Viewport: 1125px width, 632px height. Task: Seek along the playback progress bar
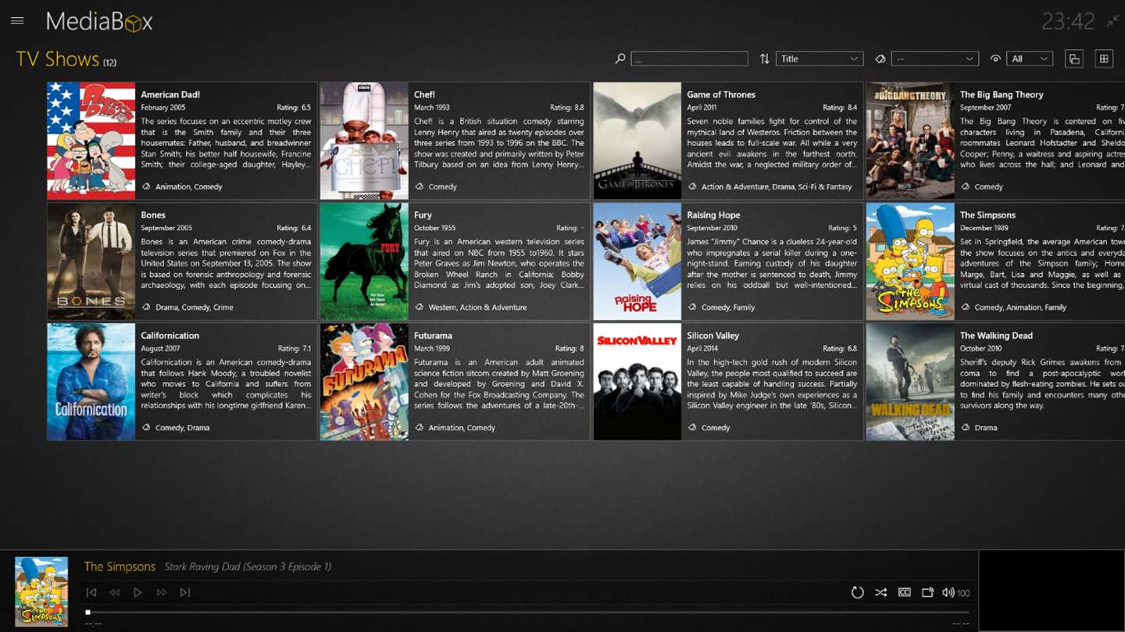pyautogui.click(x=528, y=612)
